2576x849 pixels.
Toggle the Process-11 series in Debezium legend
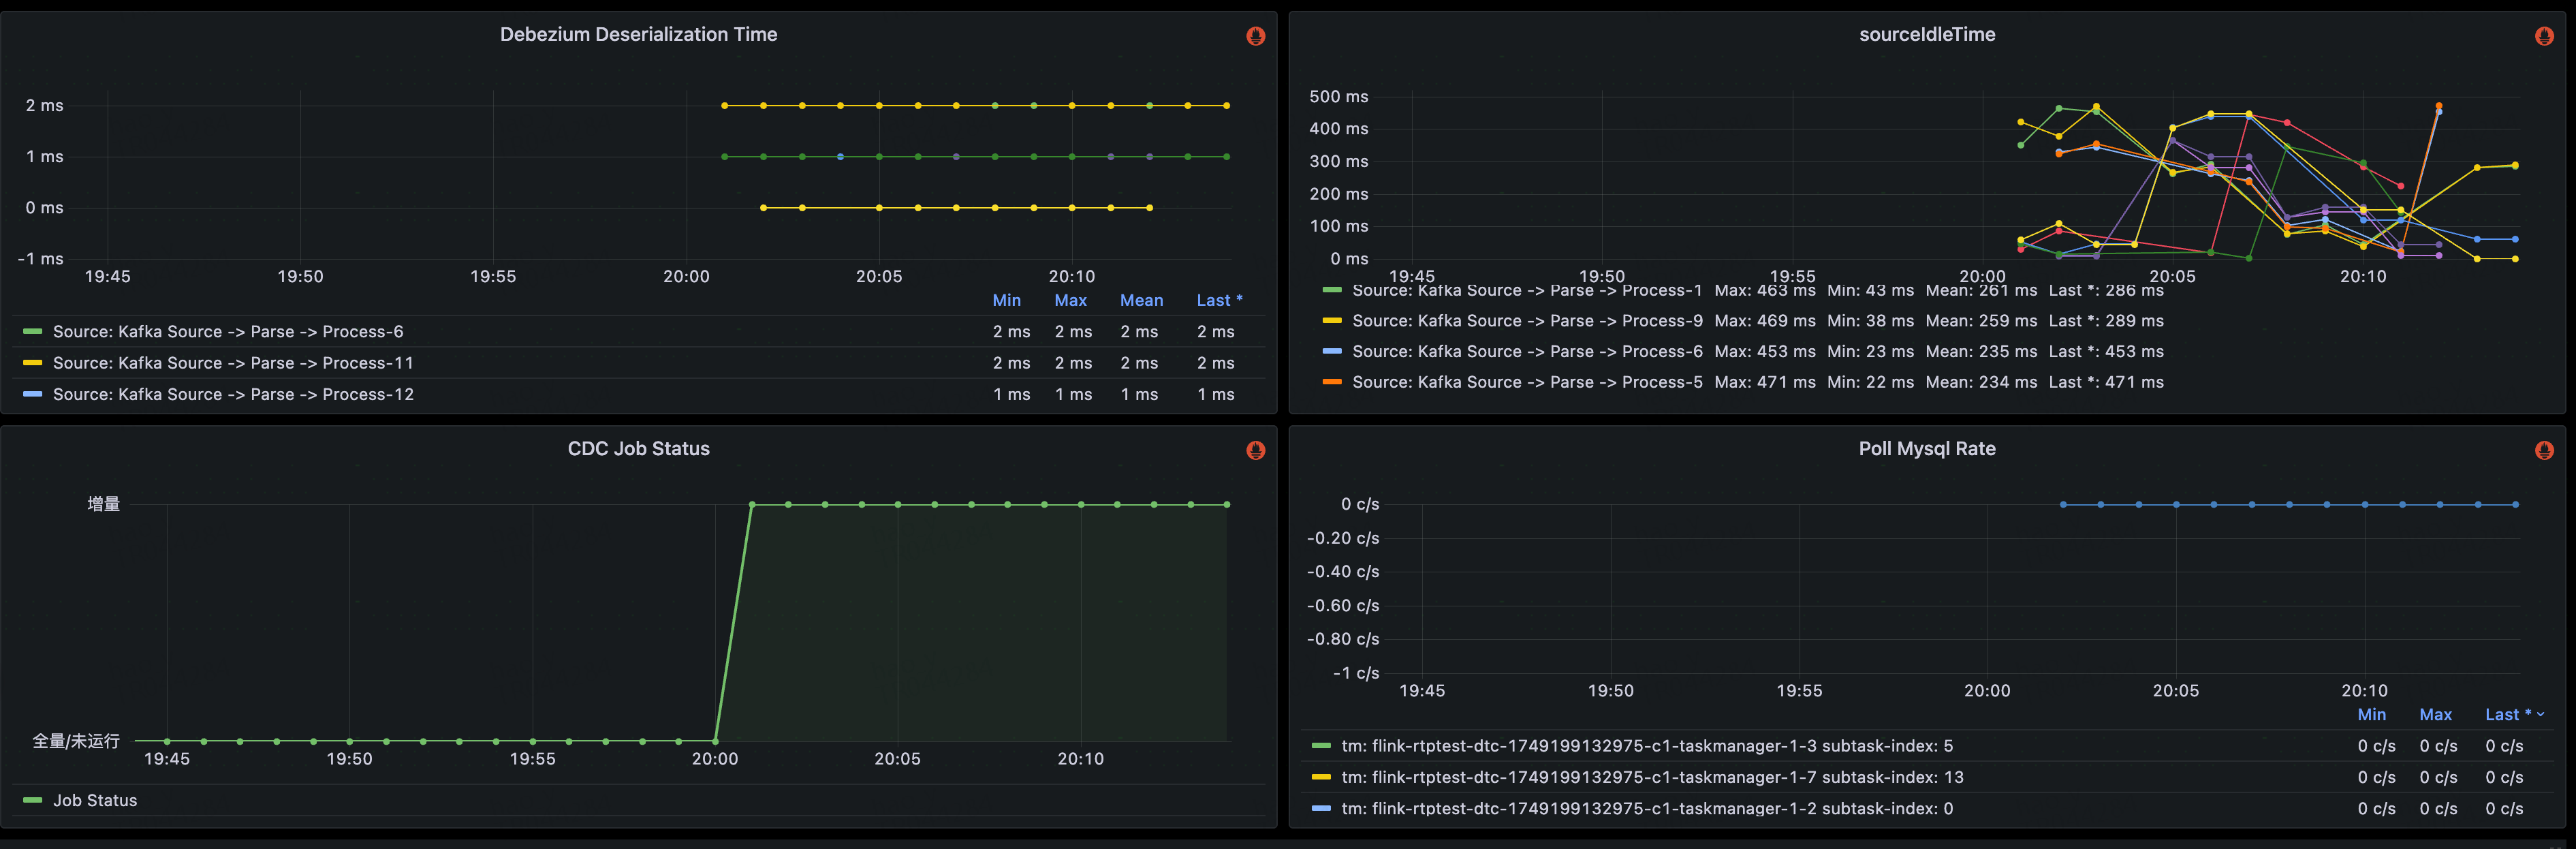pyautogui.click(x=232, y=363)
